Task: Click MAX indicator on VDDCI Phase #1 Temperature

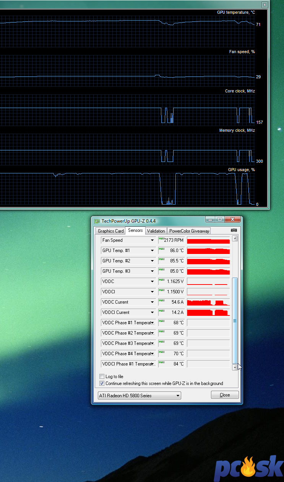Action: click(x=162, y=362)
